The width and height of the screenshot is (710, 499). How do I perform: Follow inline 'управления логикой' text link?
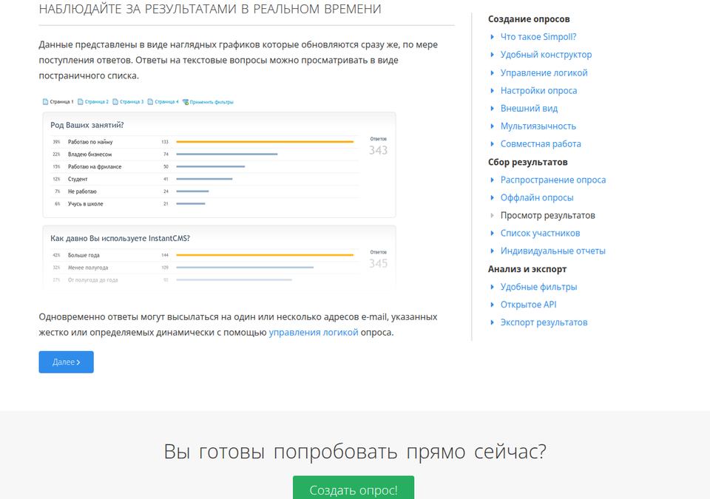pyautogui.click(x=314, y=333)
